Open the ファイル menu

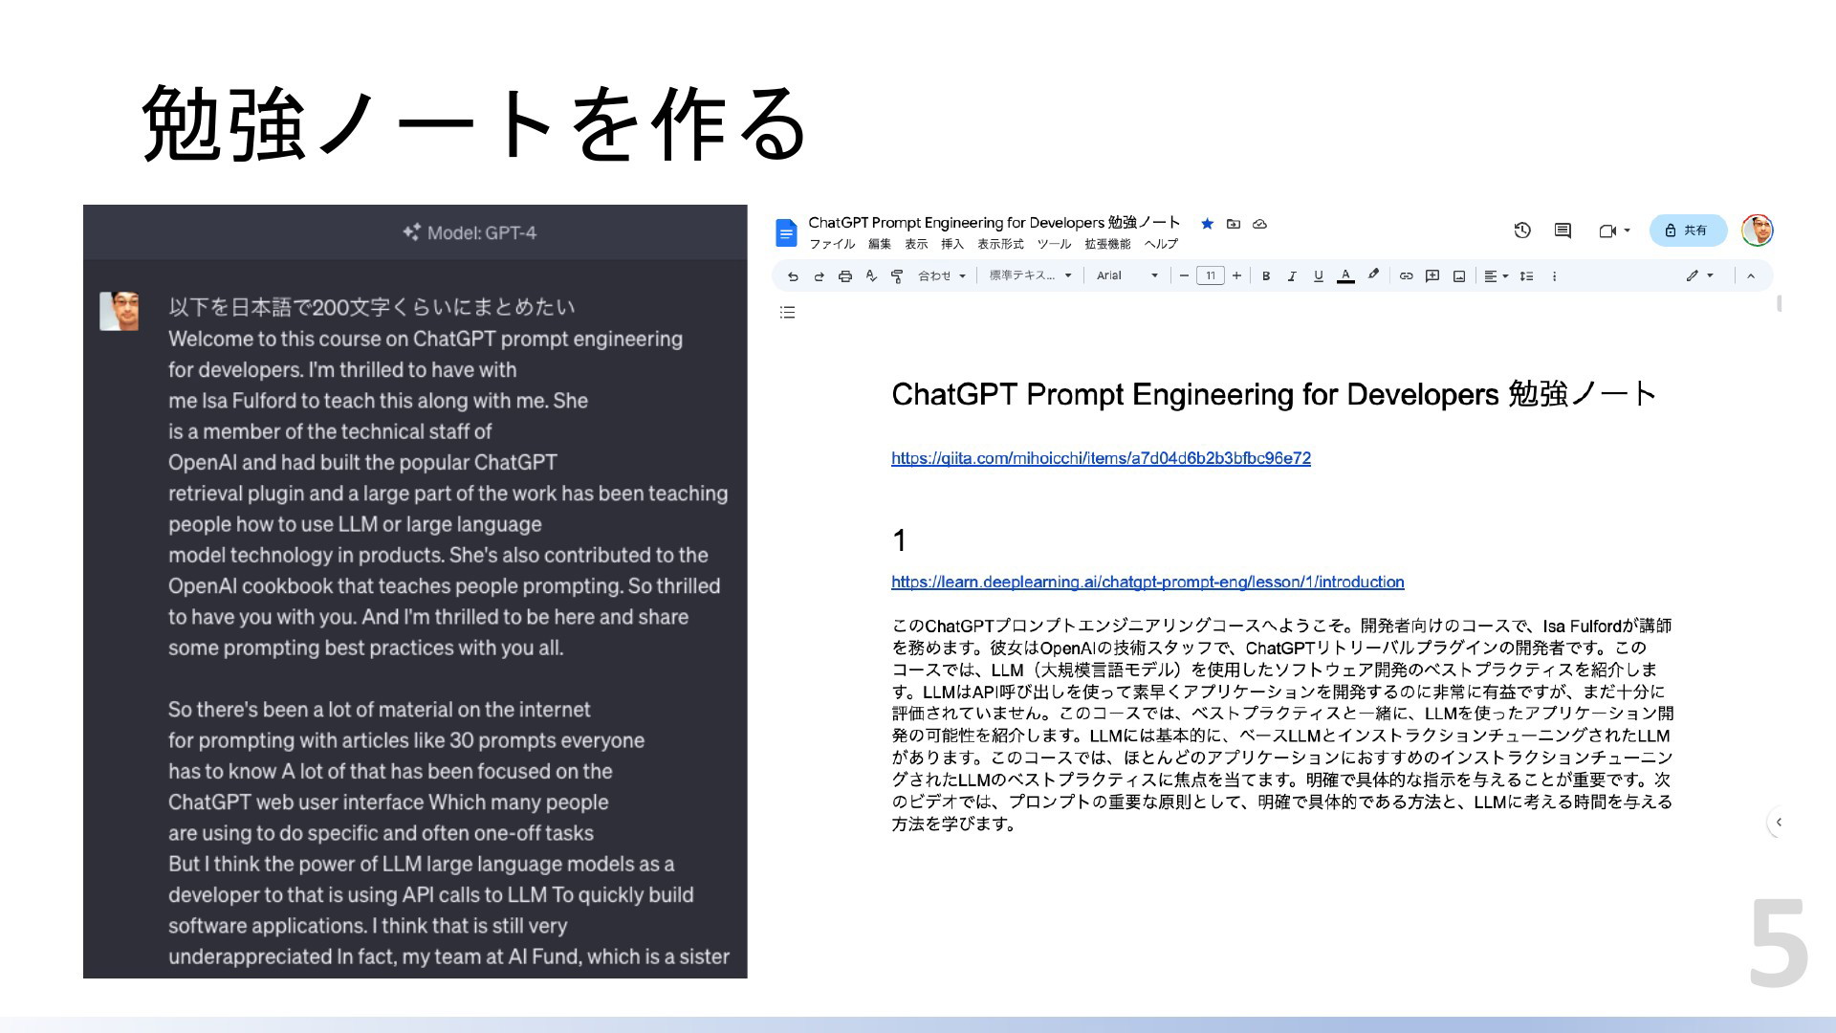click(x=832, y=245)
